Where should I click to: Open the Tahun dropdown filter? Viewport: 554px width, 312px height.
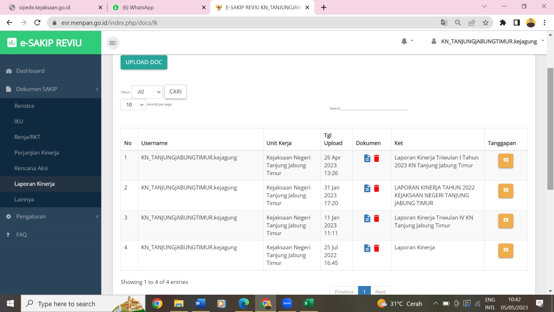point(147,92)
